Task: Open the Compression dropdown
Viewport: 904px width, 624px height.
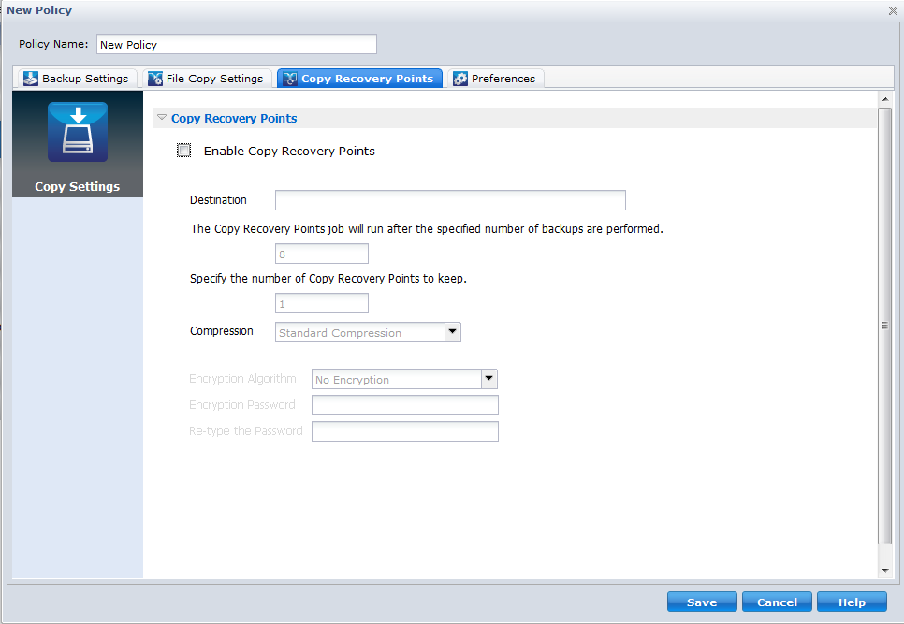Action: coord(452,332)
